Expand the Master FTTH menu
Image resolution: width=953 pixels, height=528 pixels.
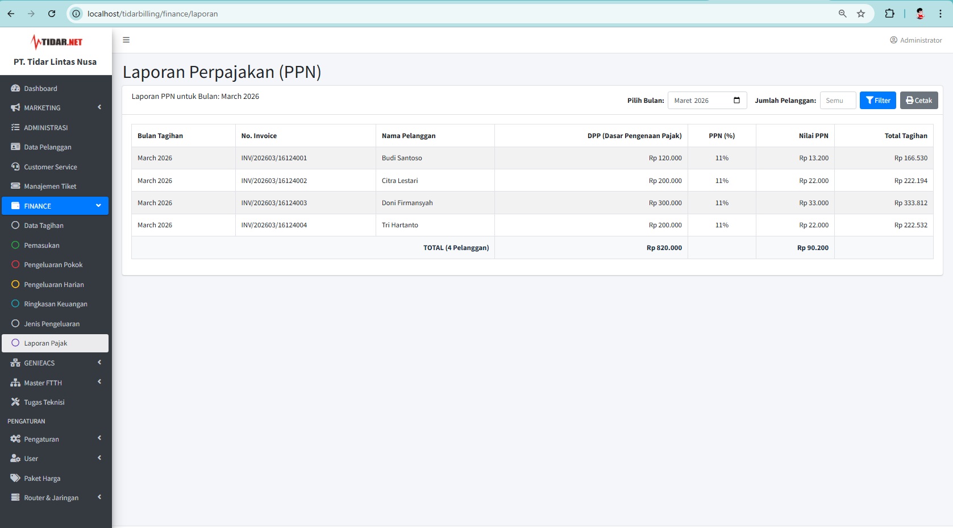pyautogui.click(x=55, y=383)
